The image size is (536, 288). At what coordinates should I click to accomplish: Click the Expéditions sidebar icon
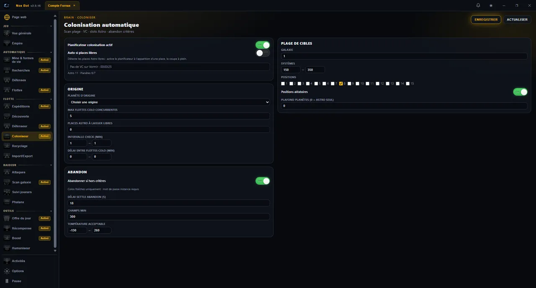(x=7, y=106)
